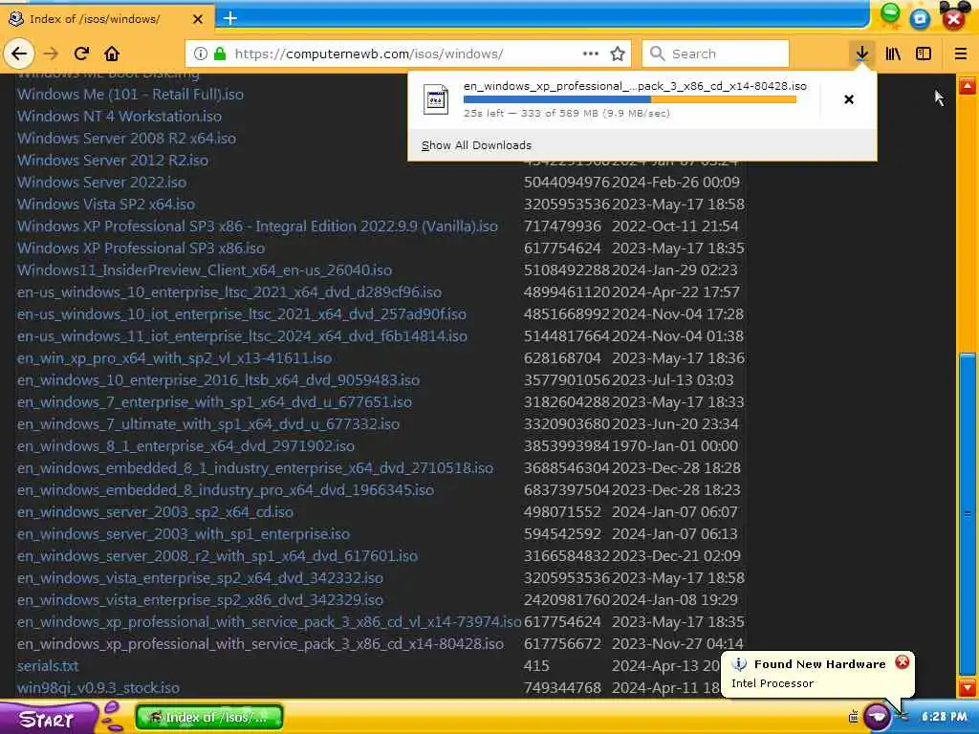This screenshot has height=734, width=979.
Task: Click the Start button
Action: tap(48, 719)
